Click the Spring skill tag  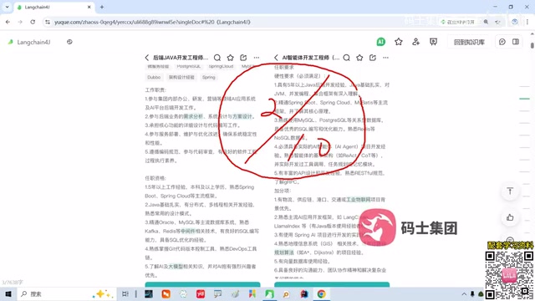point(208,78)
